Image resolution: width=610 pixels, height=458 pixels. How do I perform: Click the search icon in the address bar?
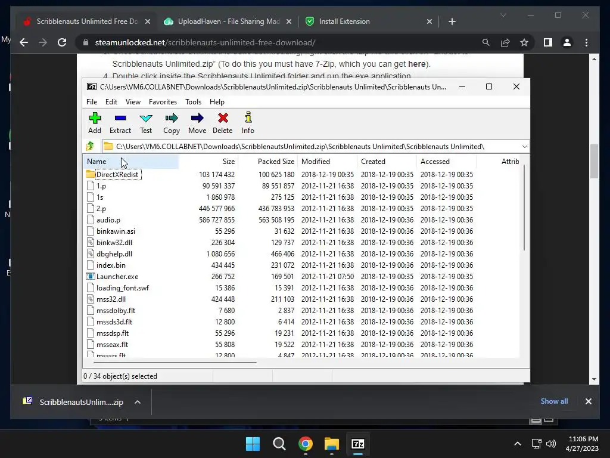(486, 42)
